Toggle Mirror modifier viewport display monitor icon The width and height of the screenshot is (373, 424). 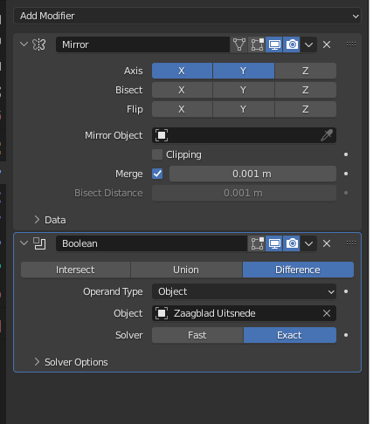(x=274, y=44)
